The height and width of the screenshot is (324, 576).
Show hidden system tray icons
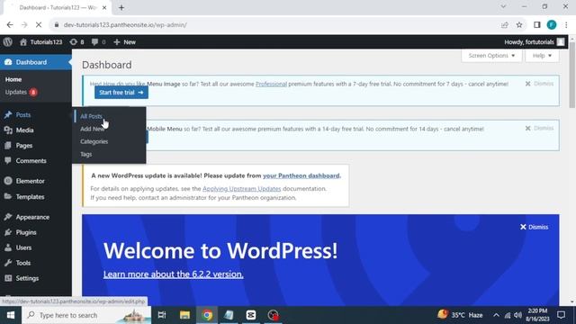pyautogui.click(x=496, y=315)
